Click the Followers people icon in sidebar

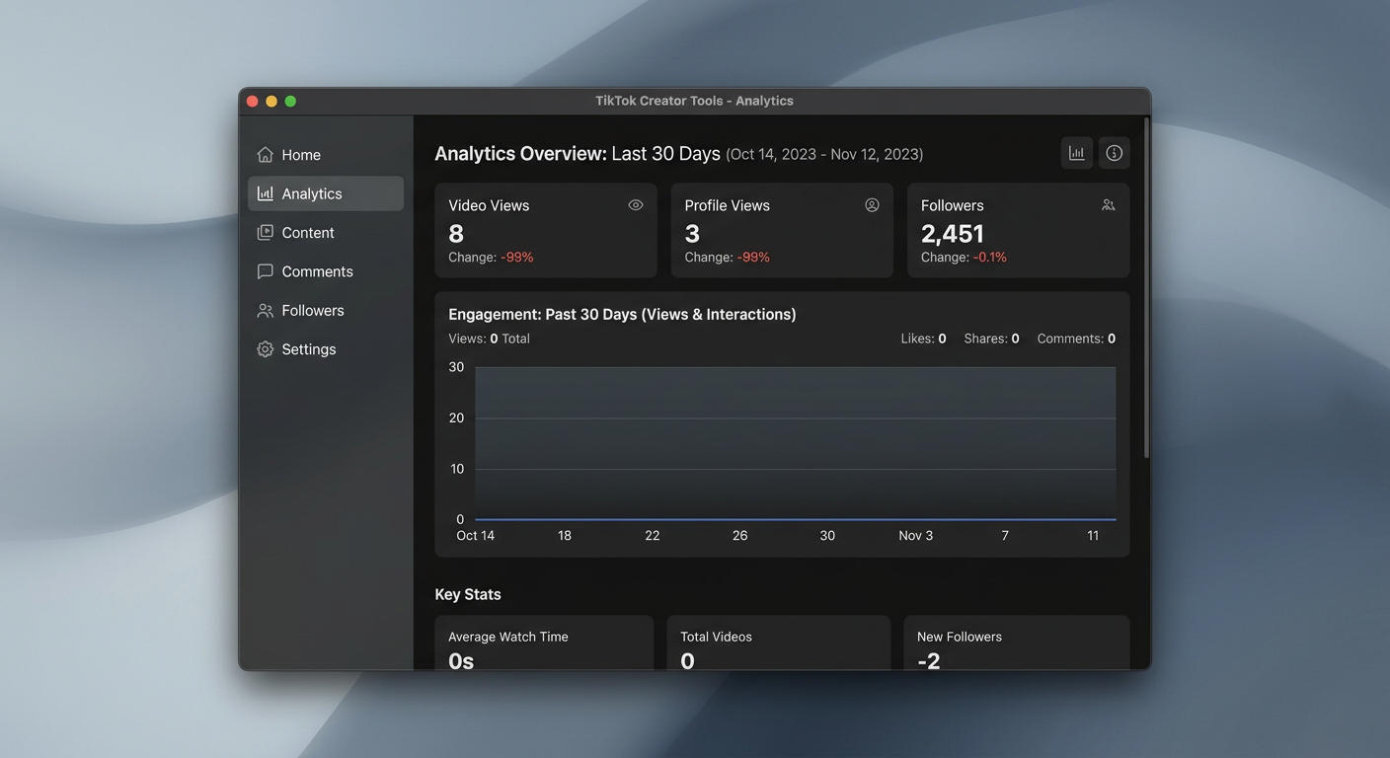265,311
